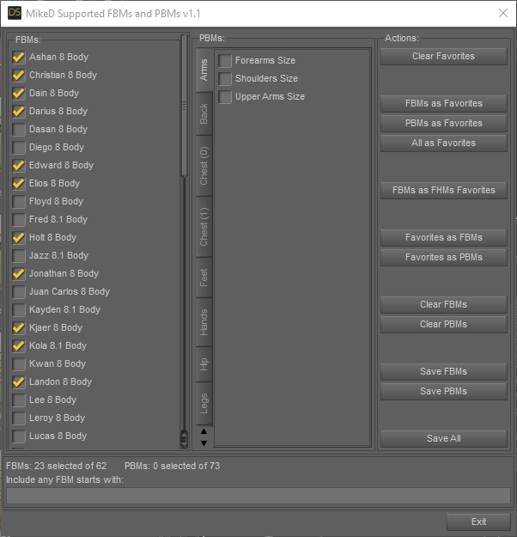The width and height of the screenshot is (517, 537).
Task: Click the tab scroll up arrow
Action: point(204,432)
